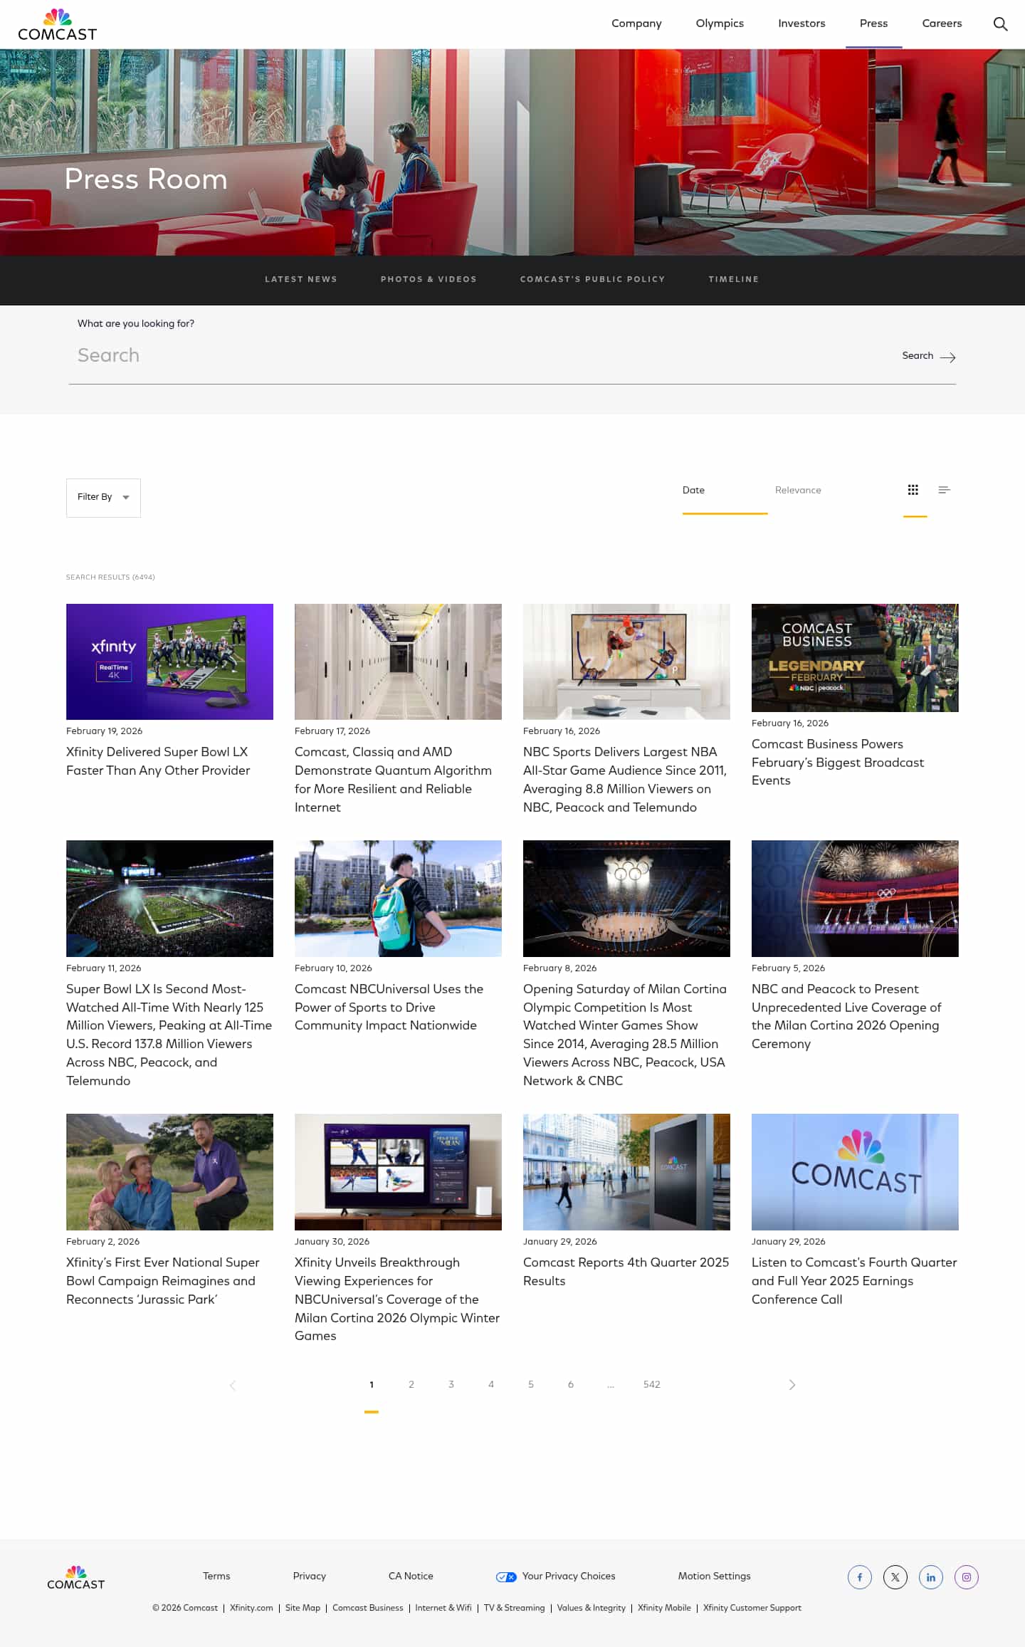Open Xfinity Customer Support footer link
Viewport: 1025px width, 1647px height.
[752, 1608]
